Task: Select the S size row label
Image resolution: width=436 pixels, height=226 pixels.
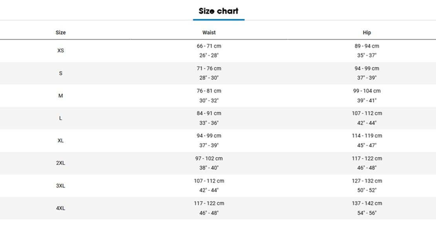Action: 60,73
